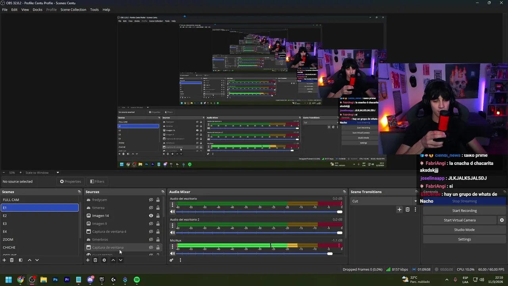
Task: Unlock the Imagen 14 source
Action: pyautogui.click(x=158, y=216)
